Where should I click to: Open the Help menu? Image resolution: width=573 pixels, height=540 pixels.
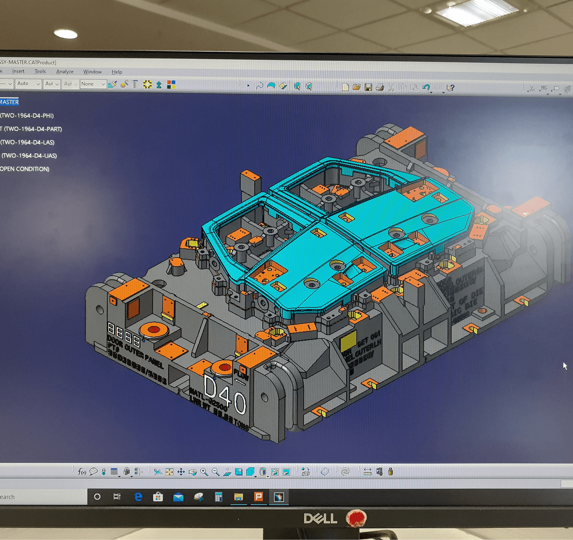[117, 72]
